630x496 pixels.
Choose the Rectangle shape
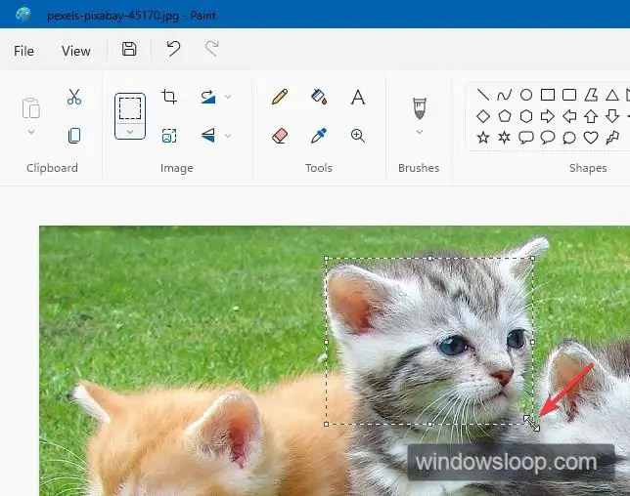tap(548, 95)
